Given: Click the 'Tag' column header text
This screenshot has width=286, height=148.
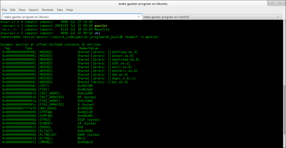Looking at the screenshot, I should tap(7, 48).
